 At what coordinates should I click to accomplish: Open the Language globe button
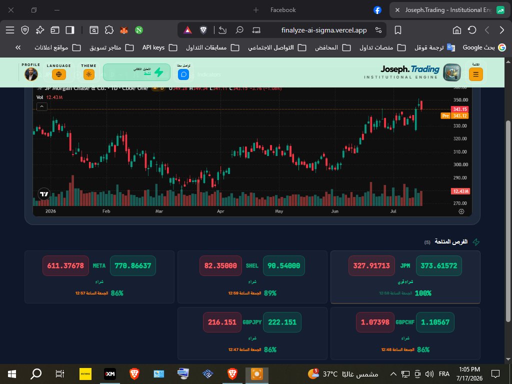pyautogui.click(x=59, y=74)
